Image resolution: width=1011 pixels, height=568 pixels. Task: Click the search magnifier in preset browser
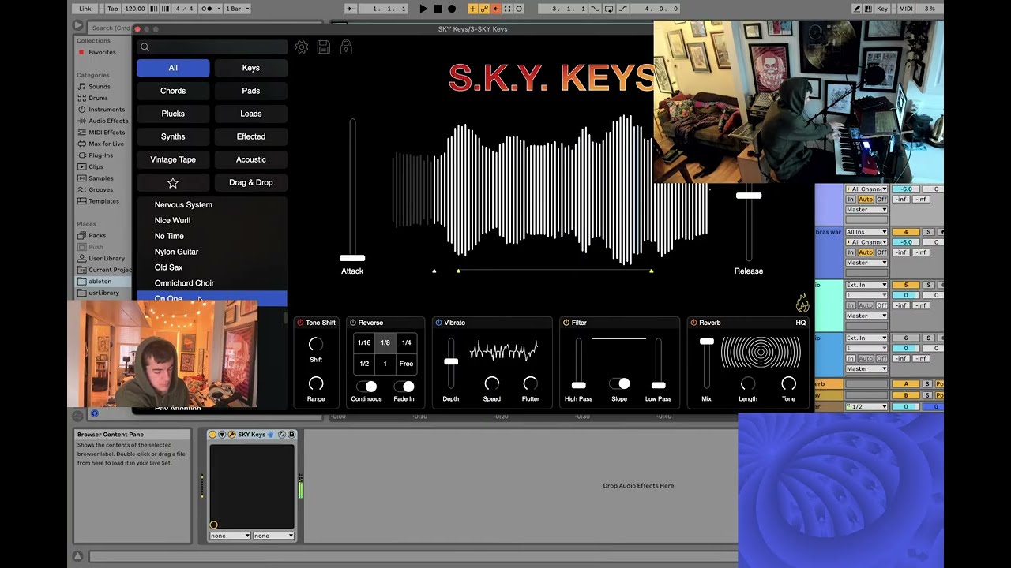(x=145, y=47)
